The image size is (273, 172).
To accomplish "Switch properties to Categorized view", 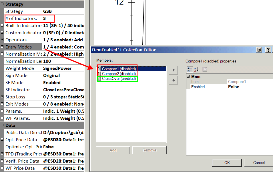I will tap(190, 69).
